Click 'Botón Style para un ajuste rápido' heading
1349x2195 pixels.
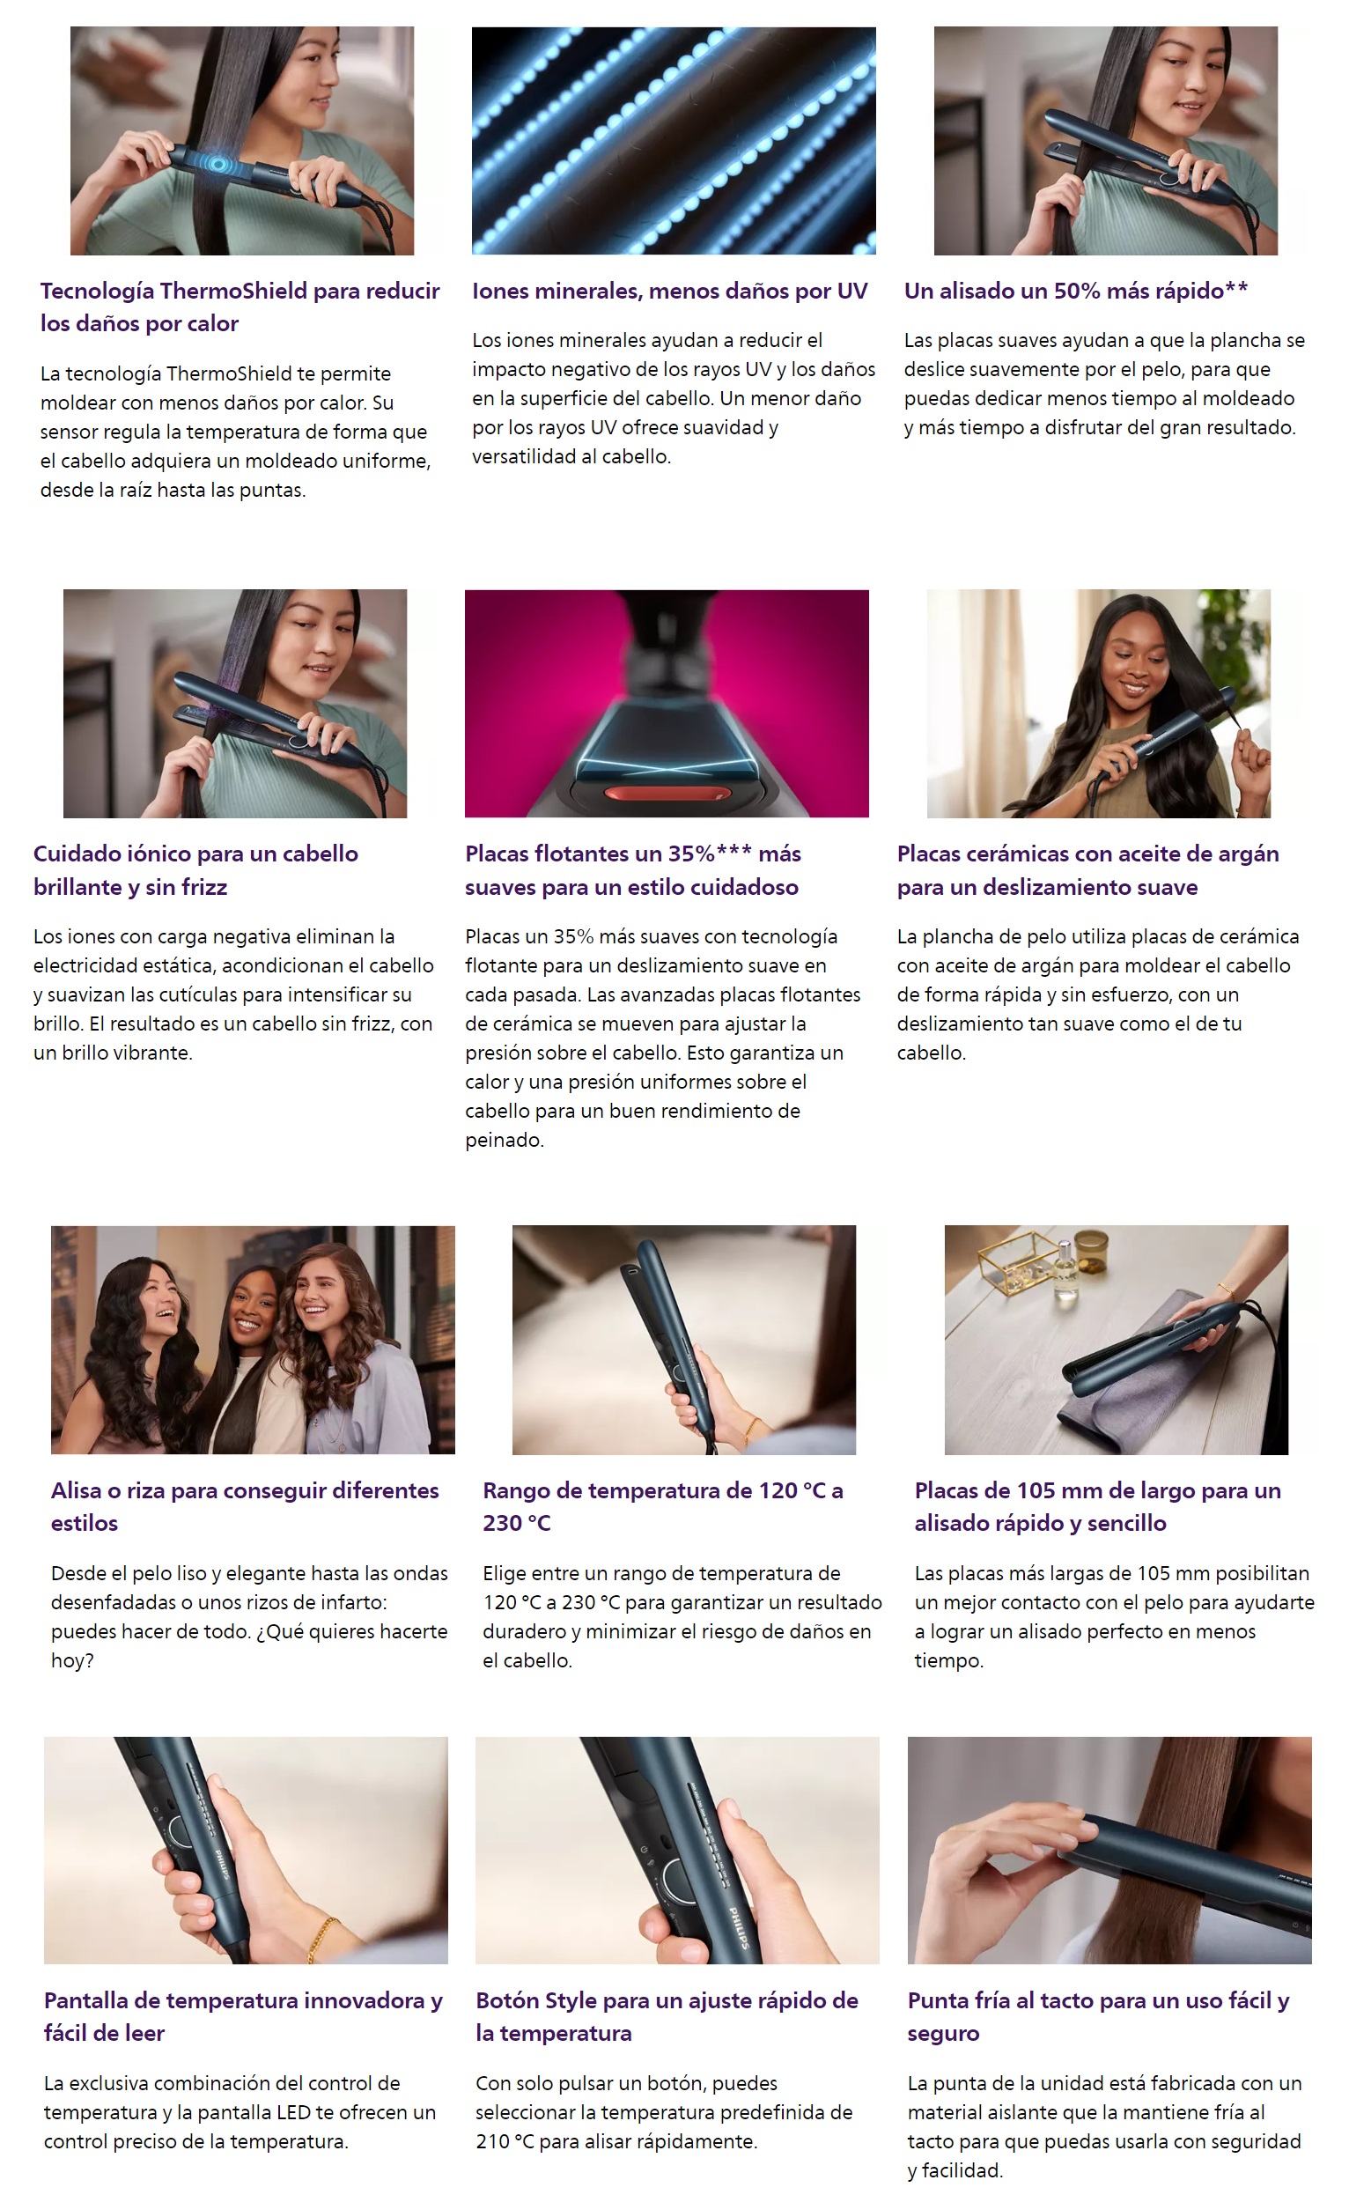coord(667,2016)
